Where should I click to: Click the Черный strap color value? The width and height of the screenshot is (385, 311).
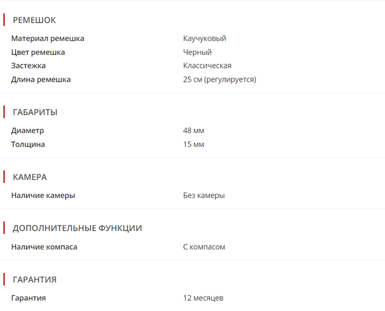point(197,52)
